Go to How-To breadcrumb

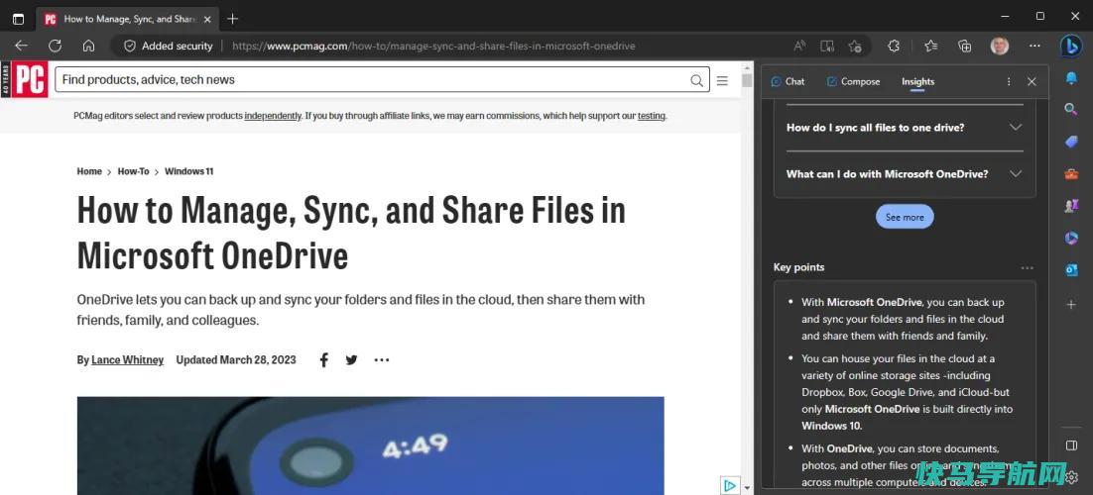133,171
